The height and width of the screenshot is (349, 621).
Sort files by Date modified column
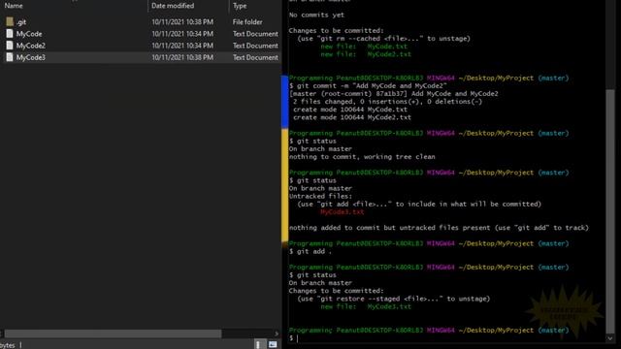pos(173,6)
